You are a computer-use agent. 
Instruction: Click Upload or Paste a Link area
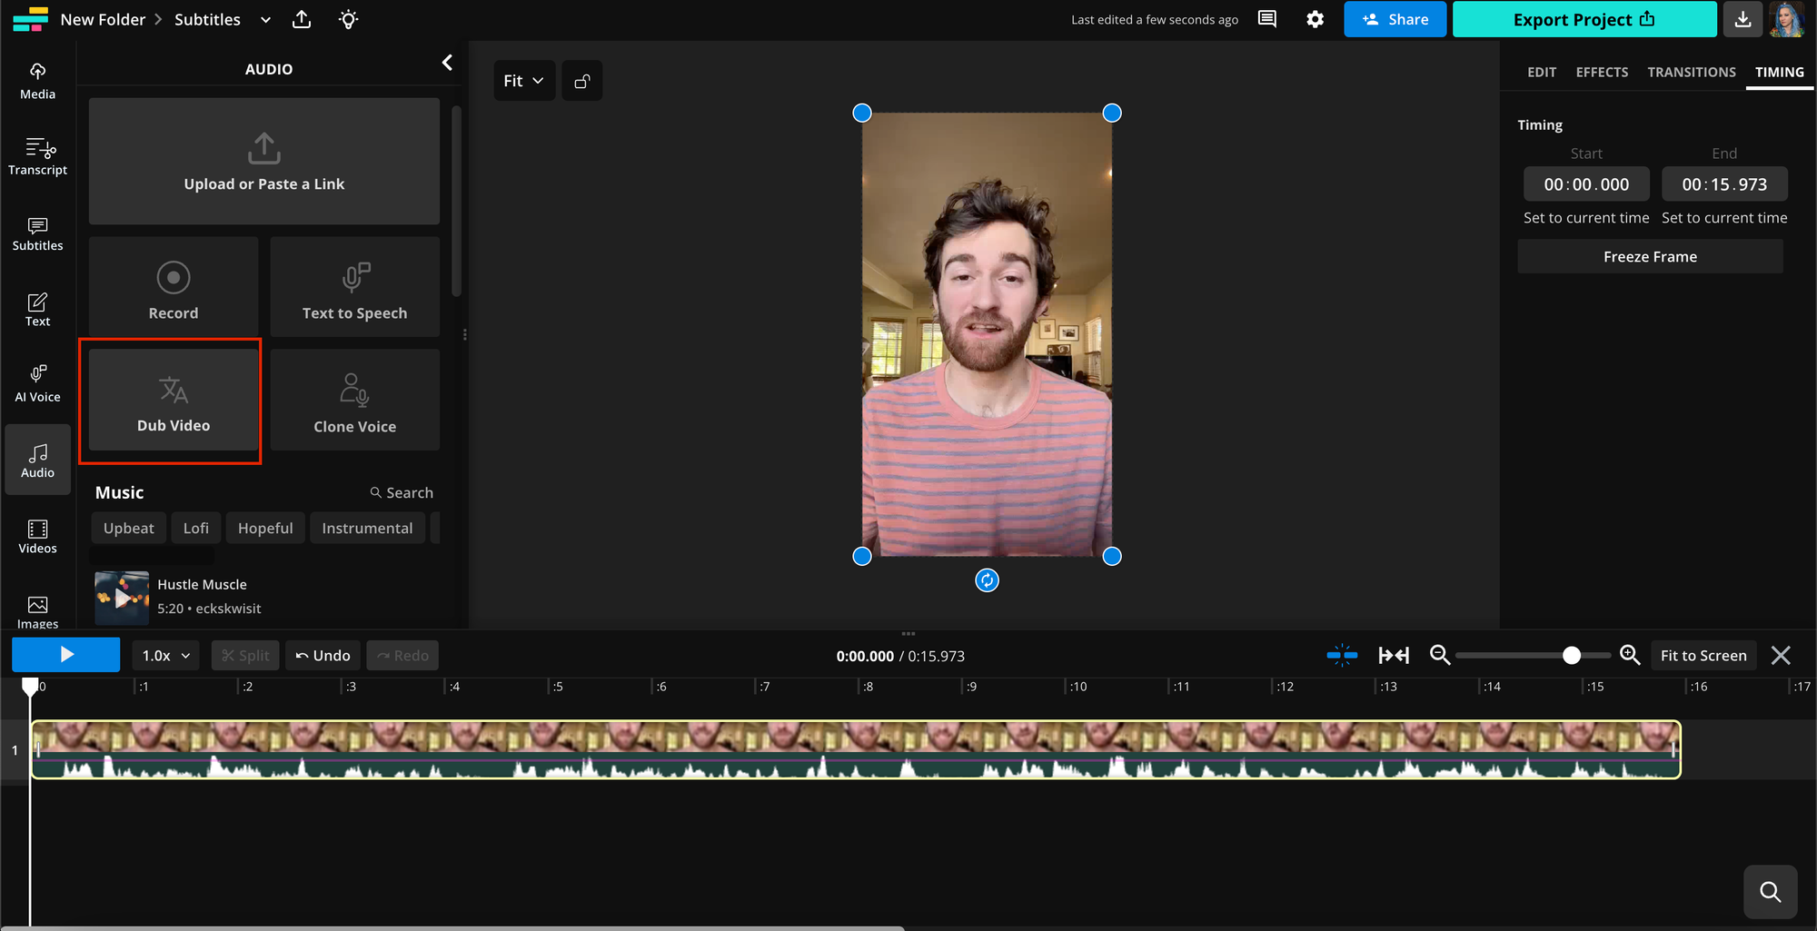coord(264,162)
